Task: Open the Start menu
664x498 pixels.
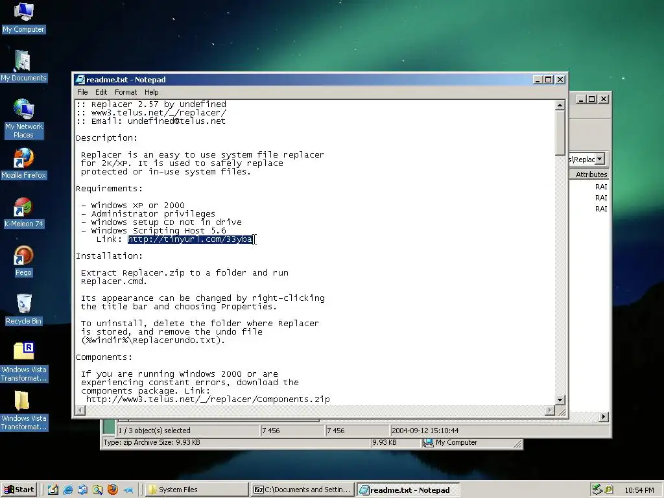Action: click(19, 490)
